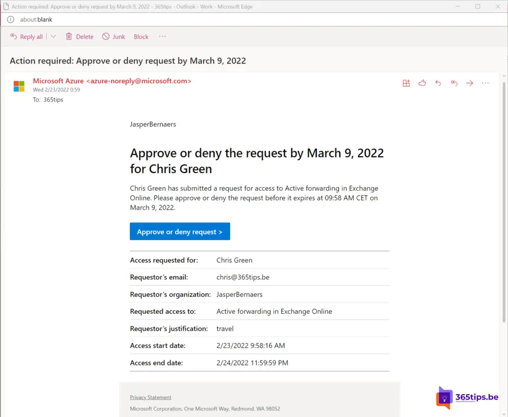Screen dimensions: 508x417
Task: Click the Active forwarding in Exchange Online value
Action: coord(274,311)
